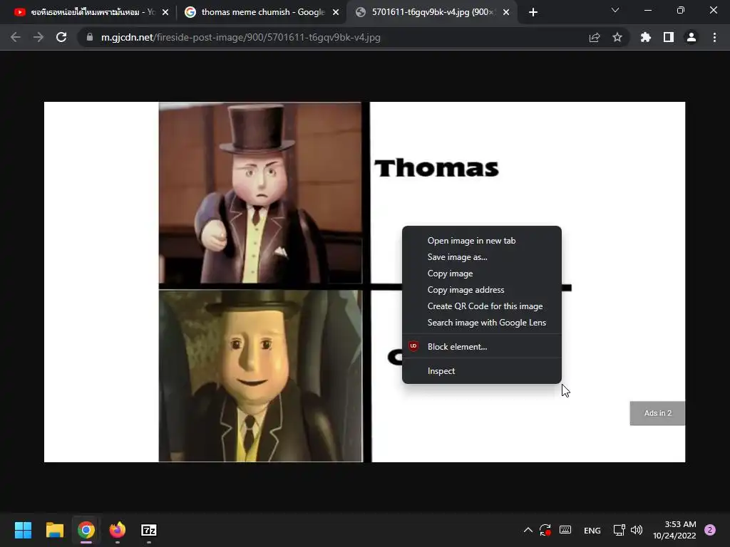Share this page using the share icon
Viewport: 730px width, 547px height.
pyautogui.click(x=595, y=37)
